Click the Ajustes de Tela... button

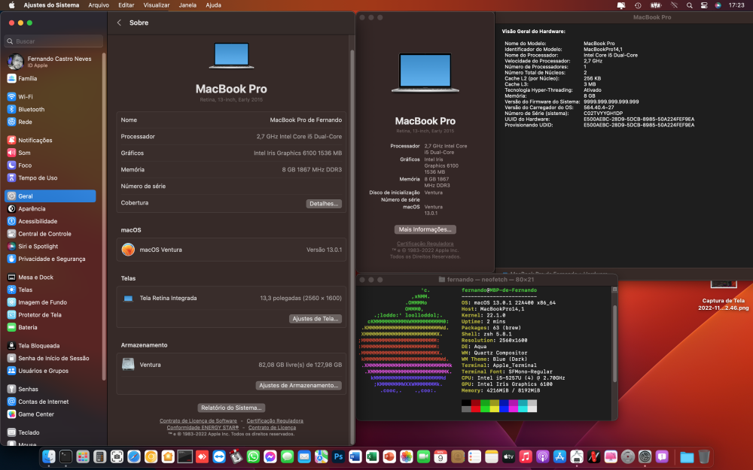point(316,319)
